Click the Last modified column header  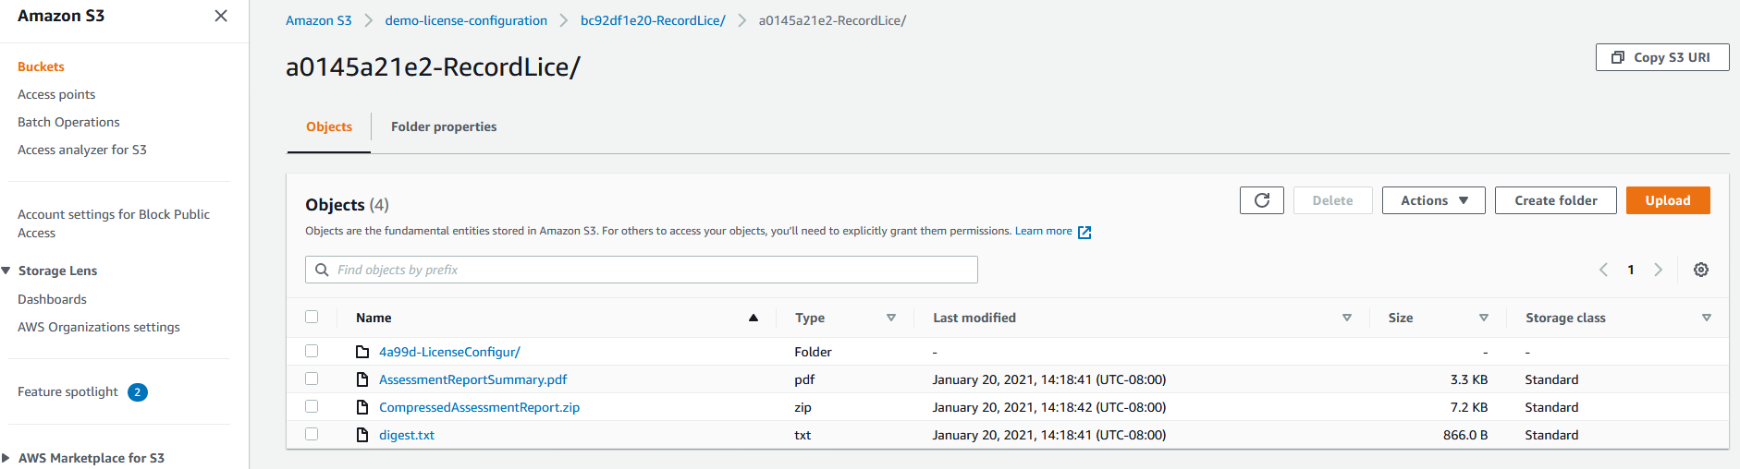coord(974,318)
